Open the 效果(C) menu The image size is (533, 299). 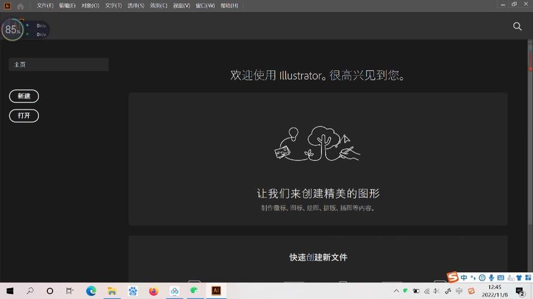point(159,6)
